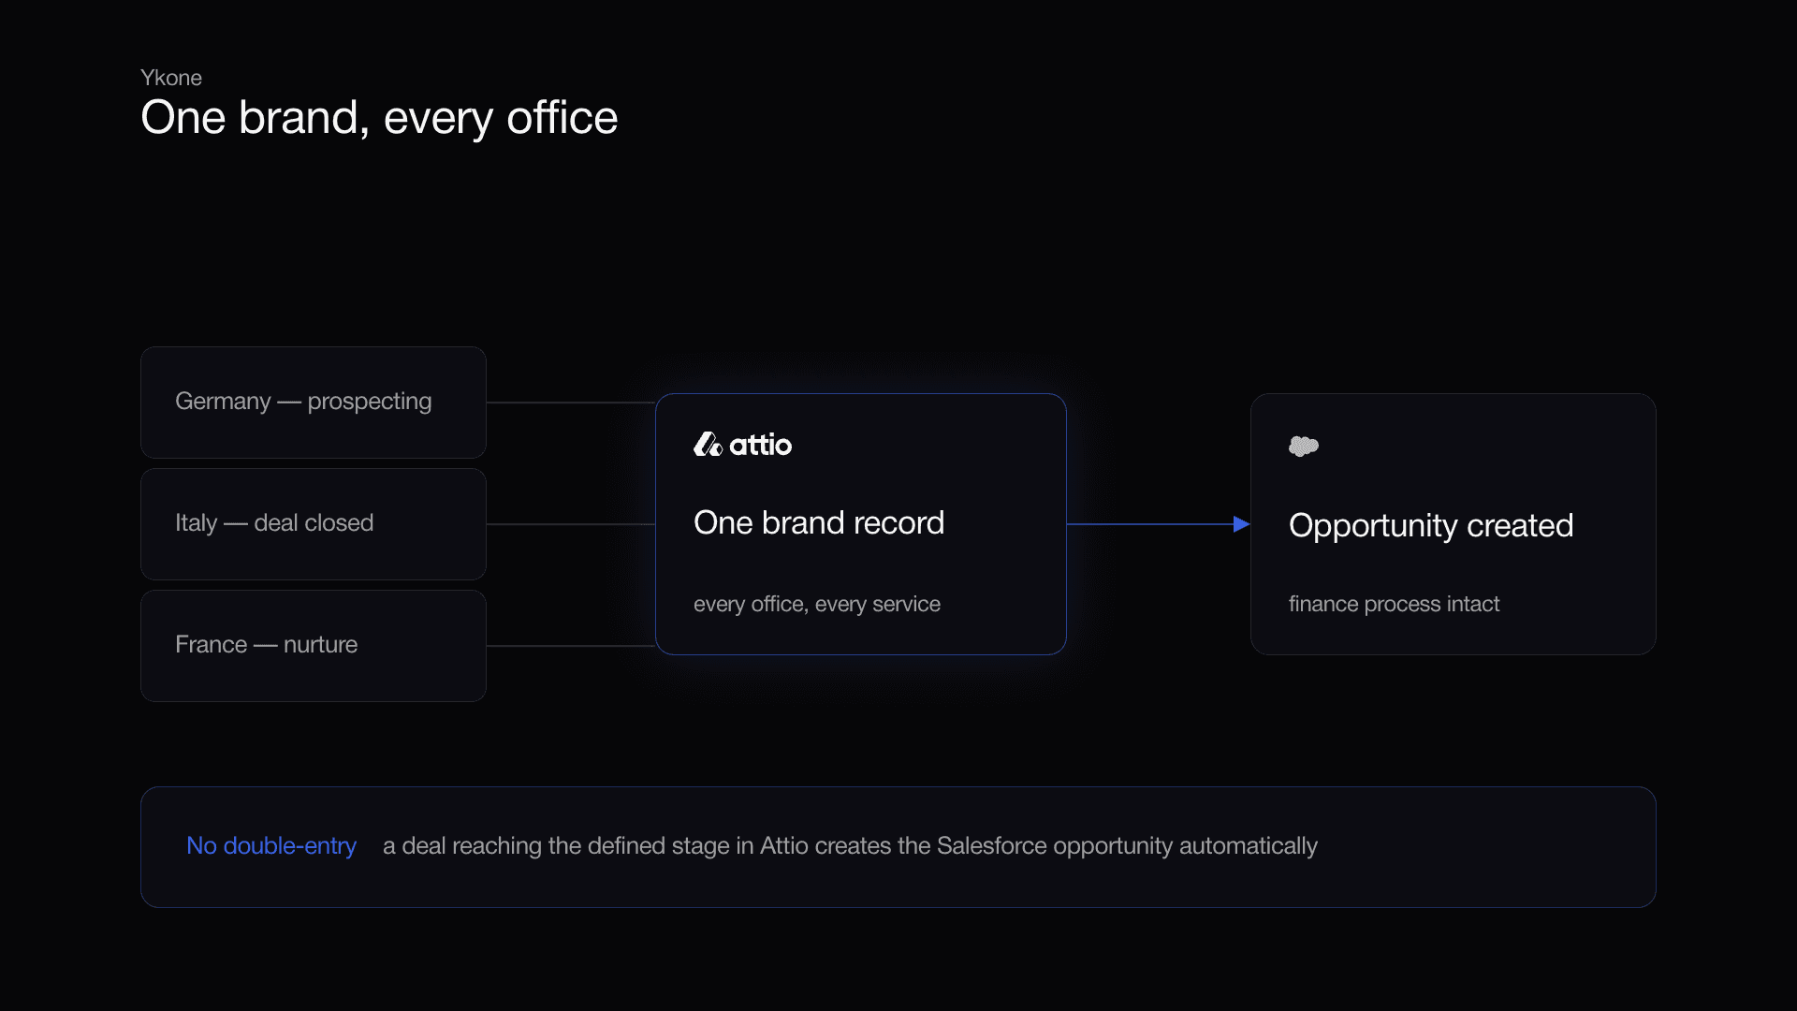
Task: Click the "Opportunity created" heading
Action: tap(1431, 525)
